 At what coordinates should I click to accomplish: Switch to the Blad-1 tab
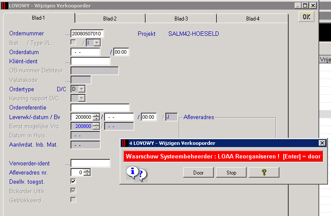point(38,18)
